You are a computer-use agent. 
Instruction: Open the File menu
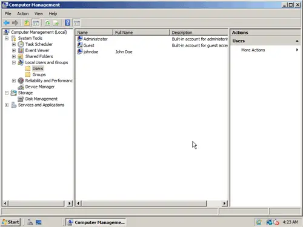[8, 13]
